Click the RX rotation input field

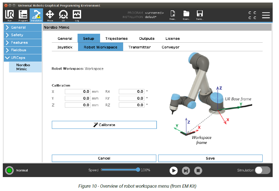tap(132, 92)
